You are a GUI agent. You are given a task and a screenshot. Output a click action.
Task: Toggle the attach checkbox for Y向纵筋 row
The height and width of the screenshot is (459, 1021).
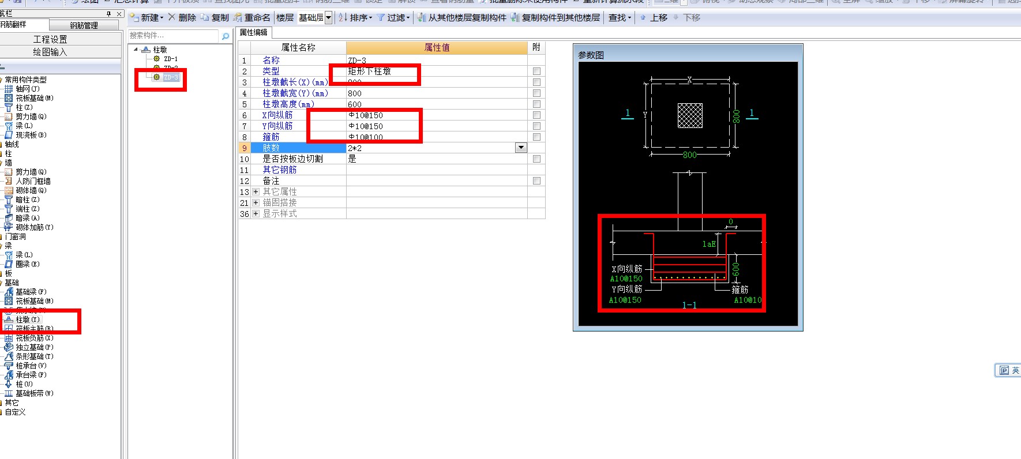click(x=536, y=126)
